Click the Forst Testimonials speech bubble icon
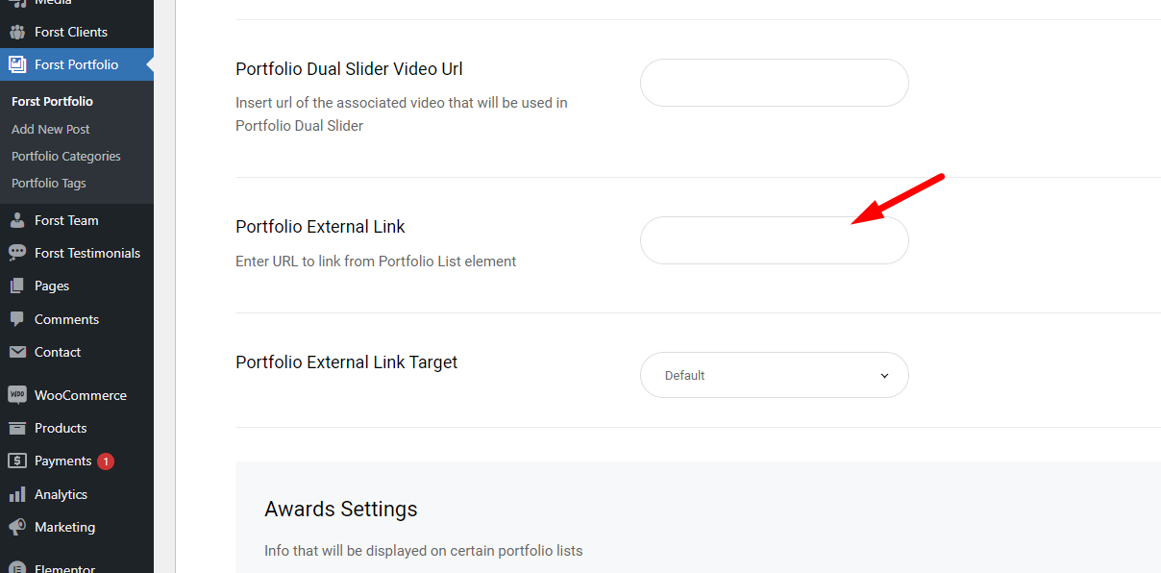1161x573 pixels. [x=17, y=253]
